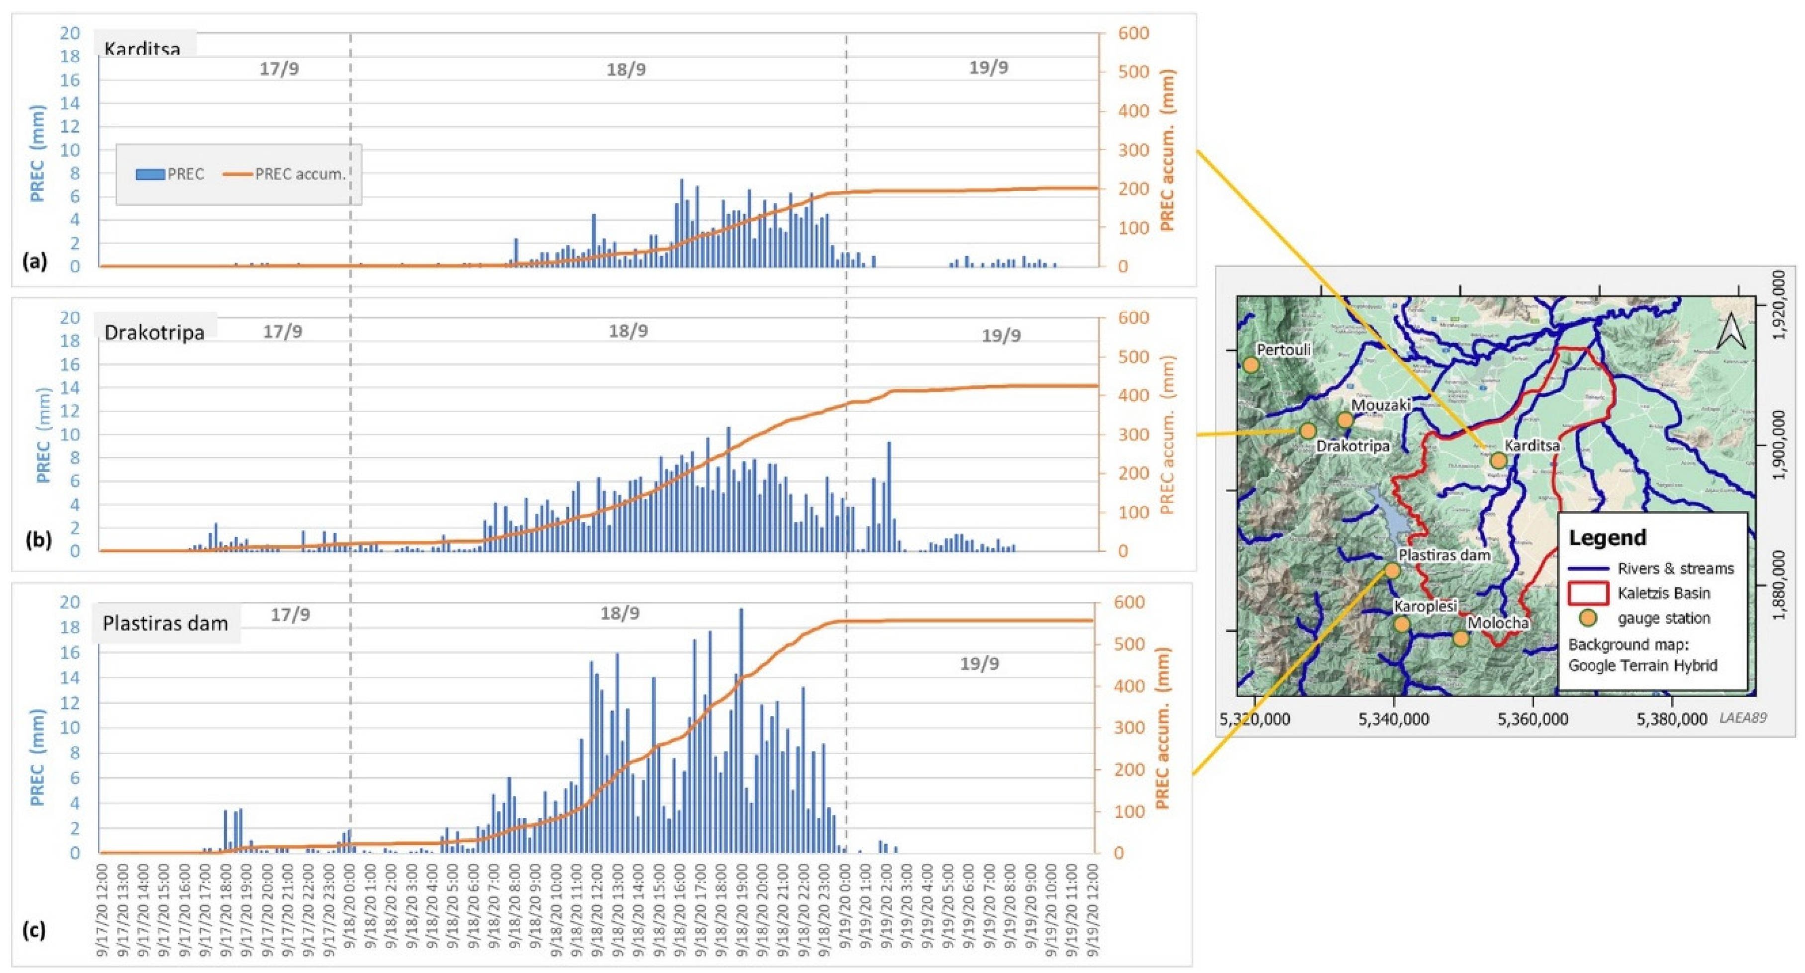Click the panel label (c)
Viewport: 1805px width, 973px height.
click(35, 930)
